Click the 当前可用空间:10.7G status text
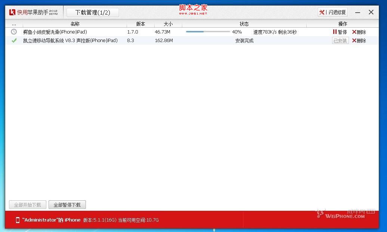This screenshot has height=232, width=387. [138, 220]
